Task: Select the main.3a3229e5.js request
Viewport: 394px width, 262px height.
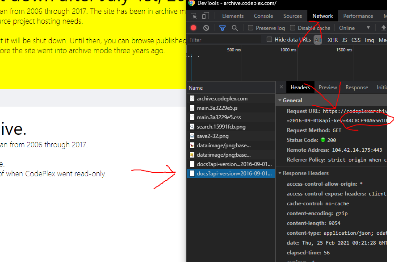Action: (x=231, y=108)
